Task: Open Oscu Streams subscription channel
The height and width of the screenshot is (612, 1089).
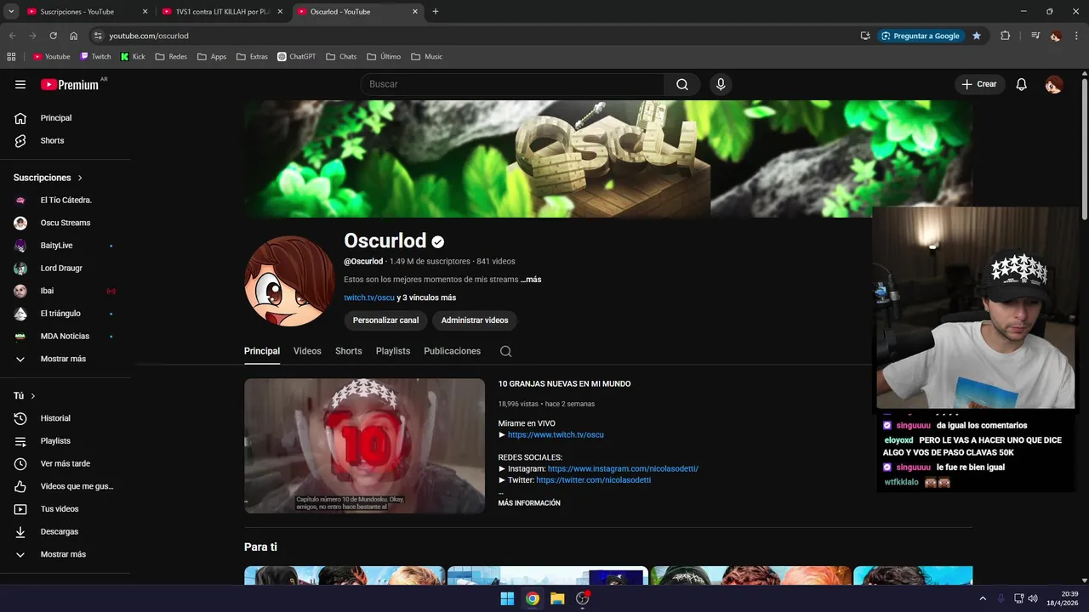Action: [66, 223]
